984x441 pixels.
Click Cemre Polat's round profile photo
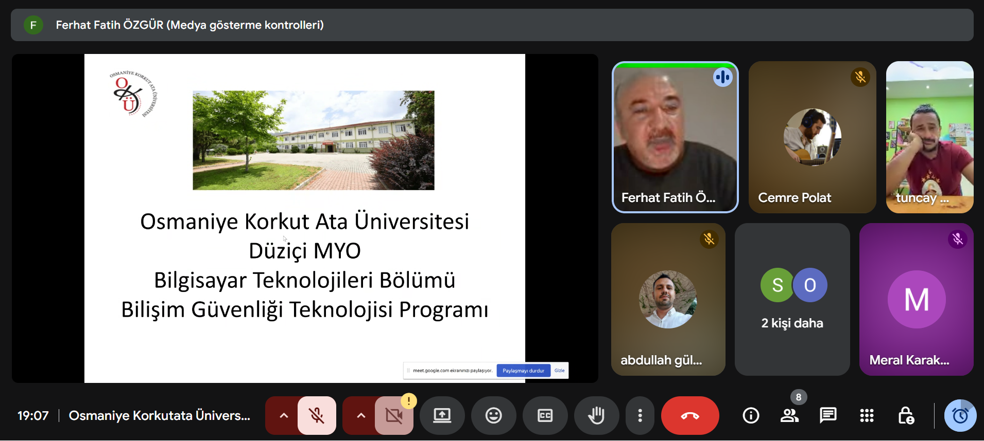point(812,137)
